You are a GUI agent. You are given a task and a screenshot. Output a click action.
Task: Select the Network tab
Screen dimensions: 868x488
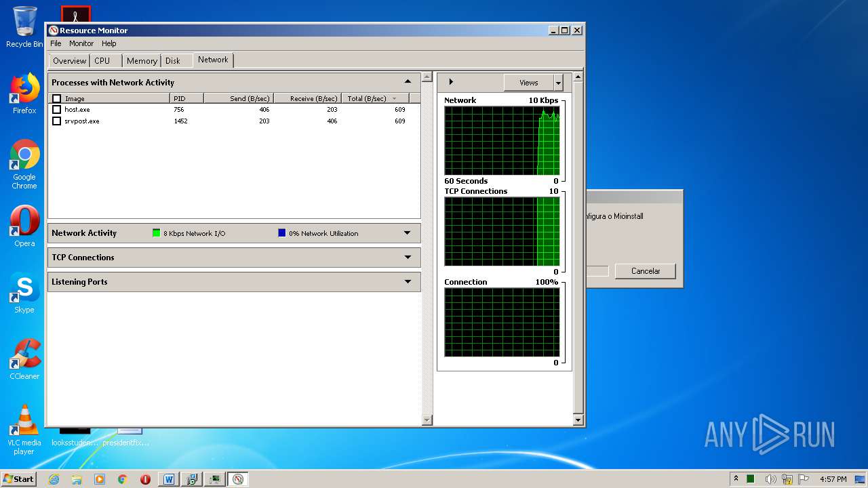tap(213, 60)
